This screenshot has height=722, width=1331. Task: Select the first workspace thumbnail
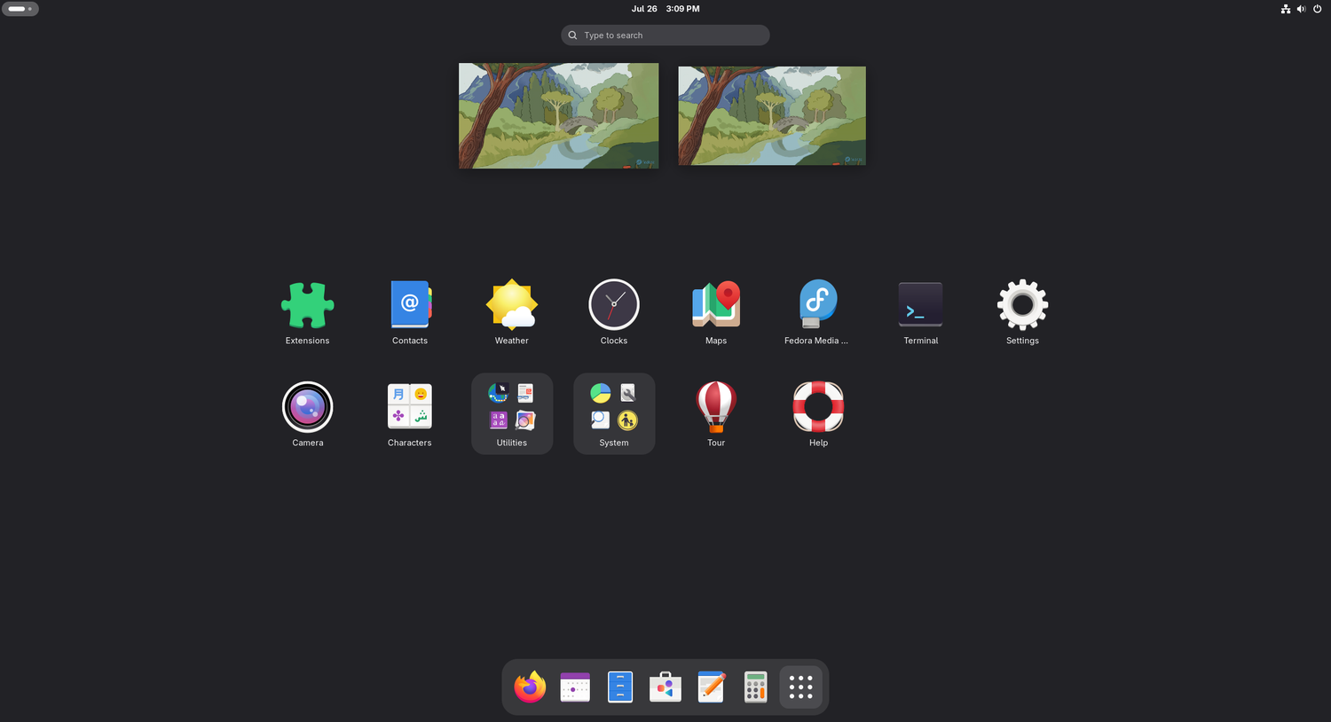[x=559, y=115]
